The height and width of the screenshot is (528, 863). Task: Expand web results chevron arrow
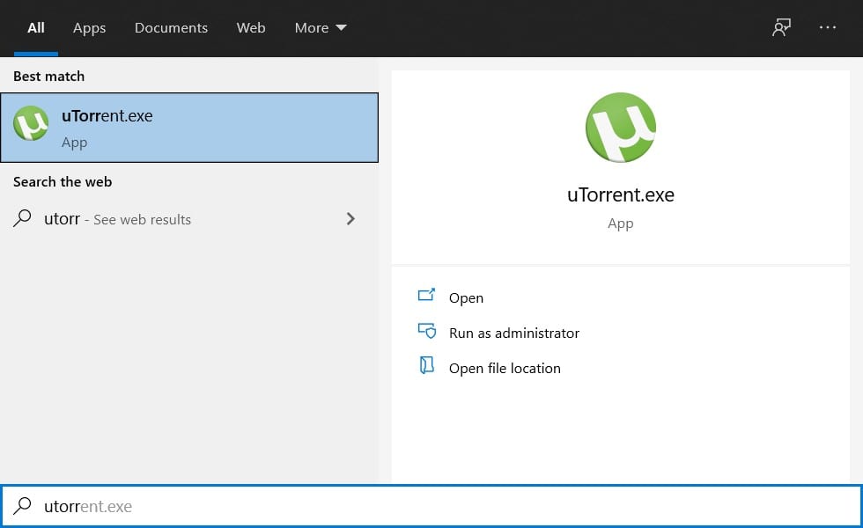click(x=350, y=219)
